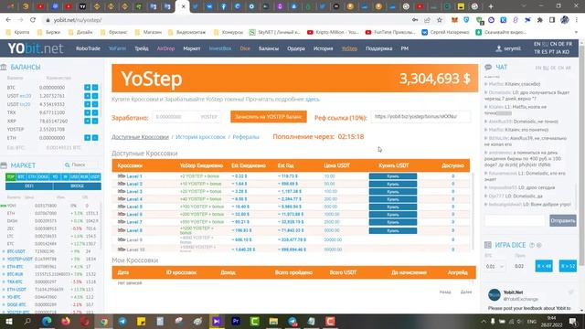Click the withdraw minus icon for XRP
The height and width of the screenshot is (329, 585).
[x=95, y=121]
